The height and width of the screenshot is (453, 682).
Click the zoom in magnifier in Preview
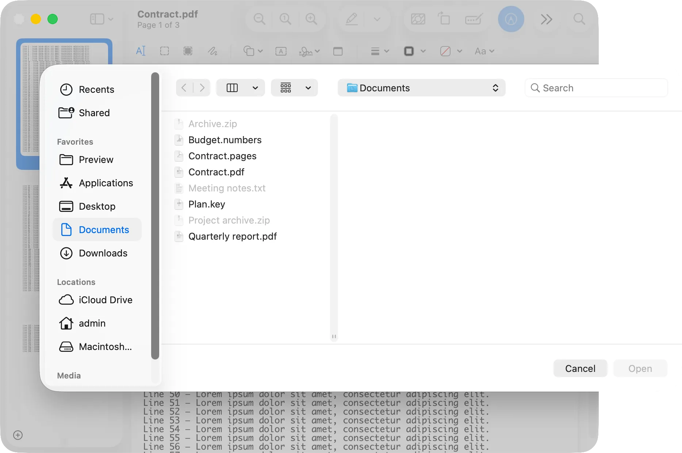[311, 19]
